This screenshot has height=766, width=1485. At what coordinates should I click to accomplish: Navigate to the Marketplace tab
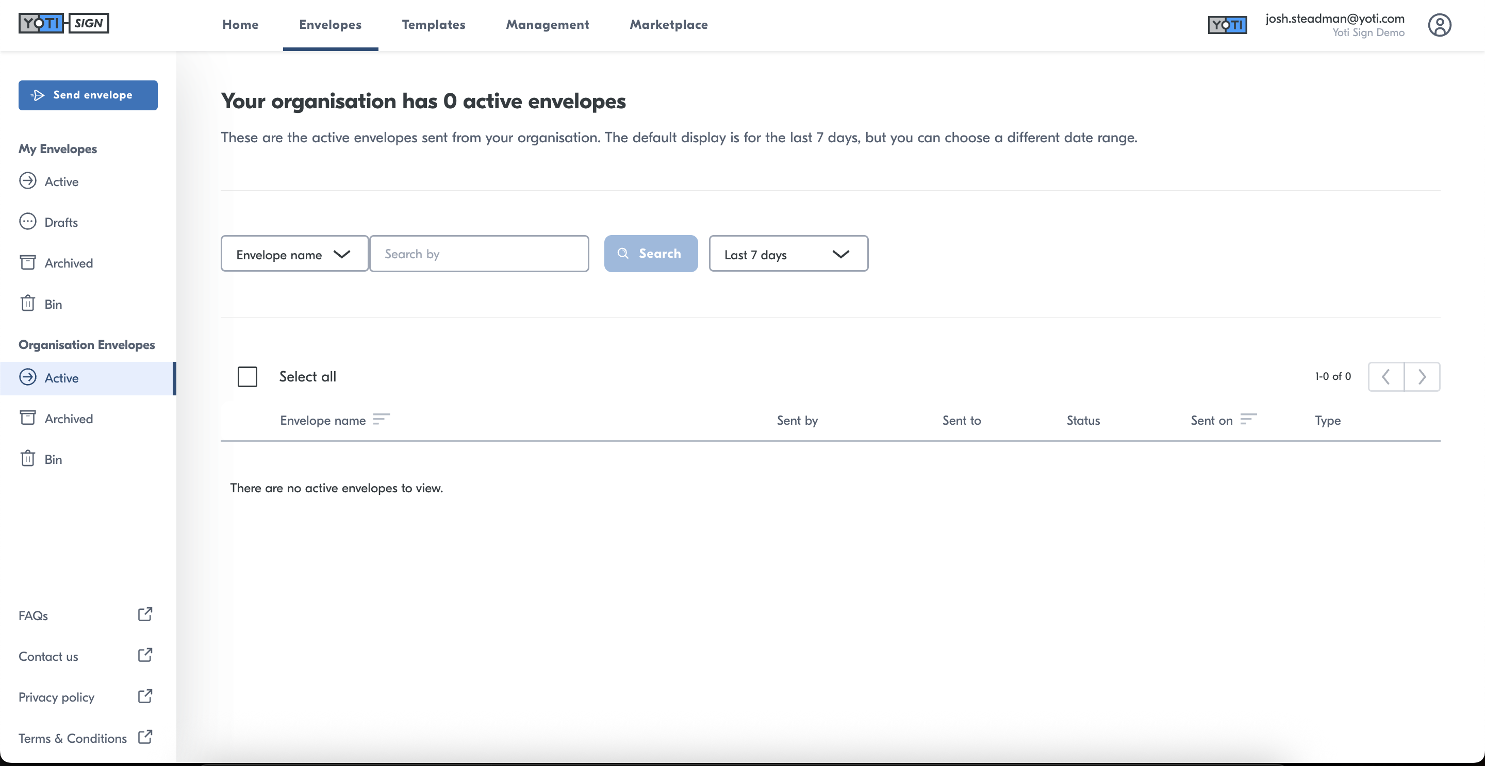pyautogui.click(x=669, y=25)
